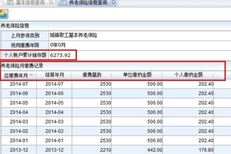Select the 2014-05 应缴费年月 cell
This screenshot has height=154, width=231.
[x=19, y=103]
